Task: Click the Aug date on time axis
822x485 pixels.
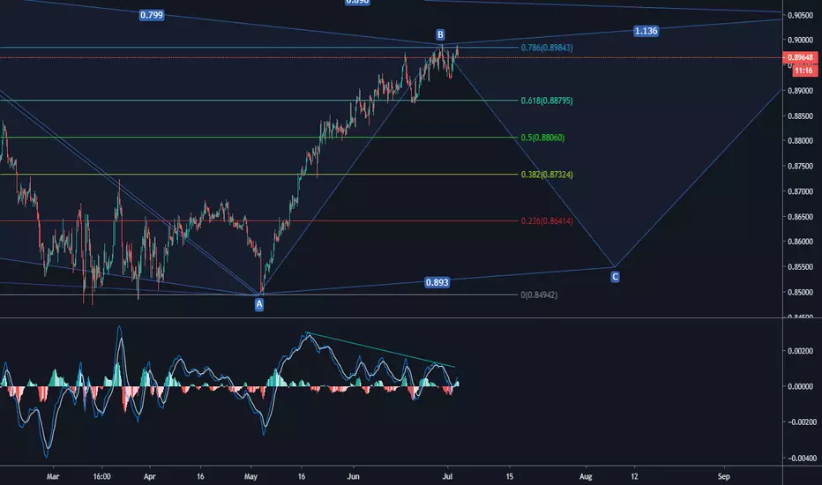Action: 586,476
